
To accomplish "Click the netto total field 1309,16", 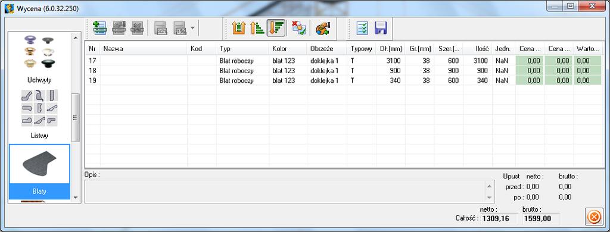I will click(x=499, y=218).
